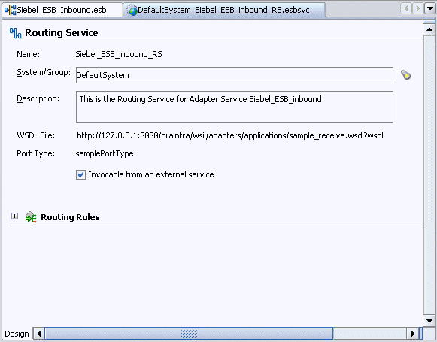Image resolution: width=437 pixels, height=342 pixels.
Task: Select the DefaultSystem_Siebel_ESB_inbound_RS.esbsvc tab
Action: pos(224,10)
